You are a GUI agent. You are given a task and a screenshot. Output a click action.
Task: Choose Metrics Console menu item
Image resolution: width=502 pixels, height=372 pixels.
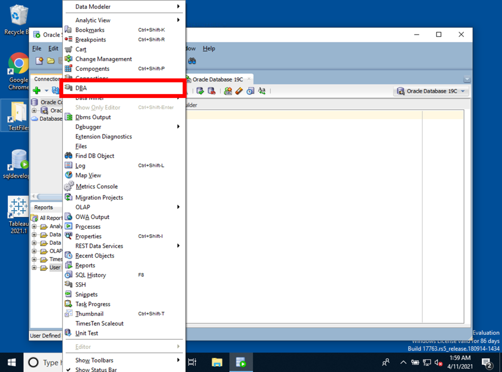(x=124, y=186)
